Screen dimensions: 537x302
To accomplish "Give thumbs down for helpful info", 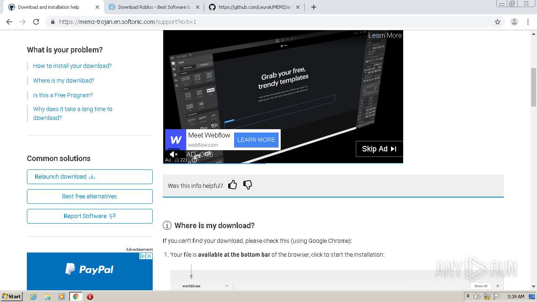I will (248, 185).
